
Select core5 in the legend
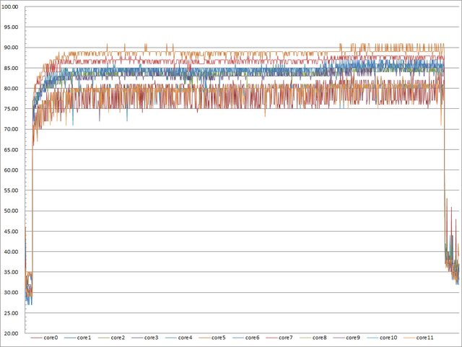(219, 338)
